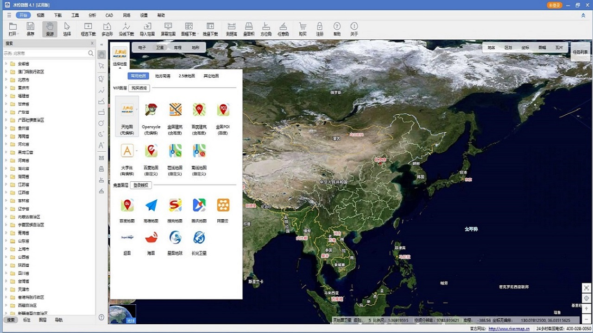Toggle 地形 terrain map type
This screenshot has width=593, height=333.
click(x=196, y=48)
